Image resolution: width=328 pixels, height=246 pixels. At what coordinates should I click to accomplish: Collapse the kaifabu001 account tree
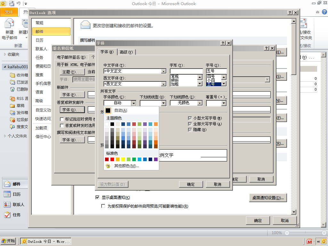[5, 67]
